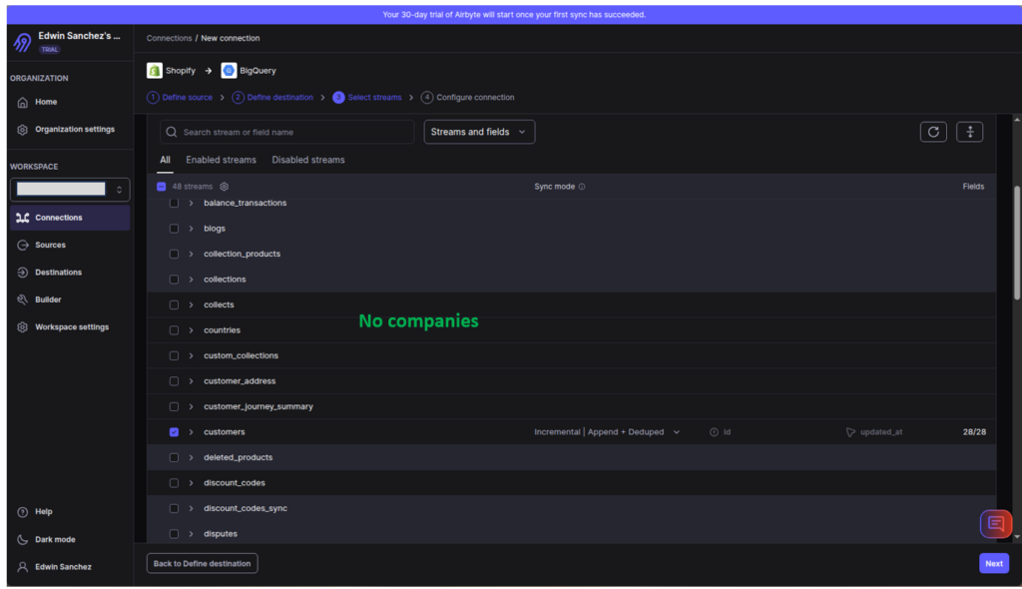Enable the disputes stream checkbox
This screenshot has width=1022, height=589.
[174, 533]
